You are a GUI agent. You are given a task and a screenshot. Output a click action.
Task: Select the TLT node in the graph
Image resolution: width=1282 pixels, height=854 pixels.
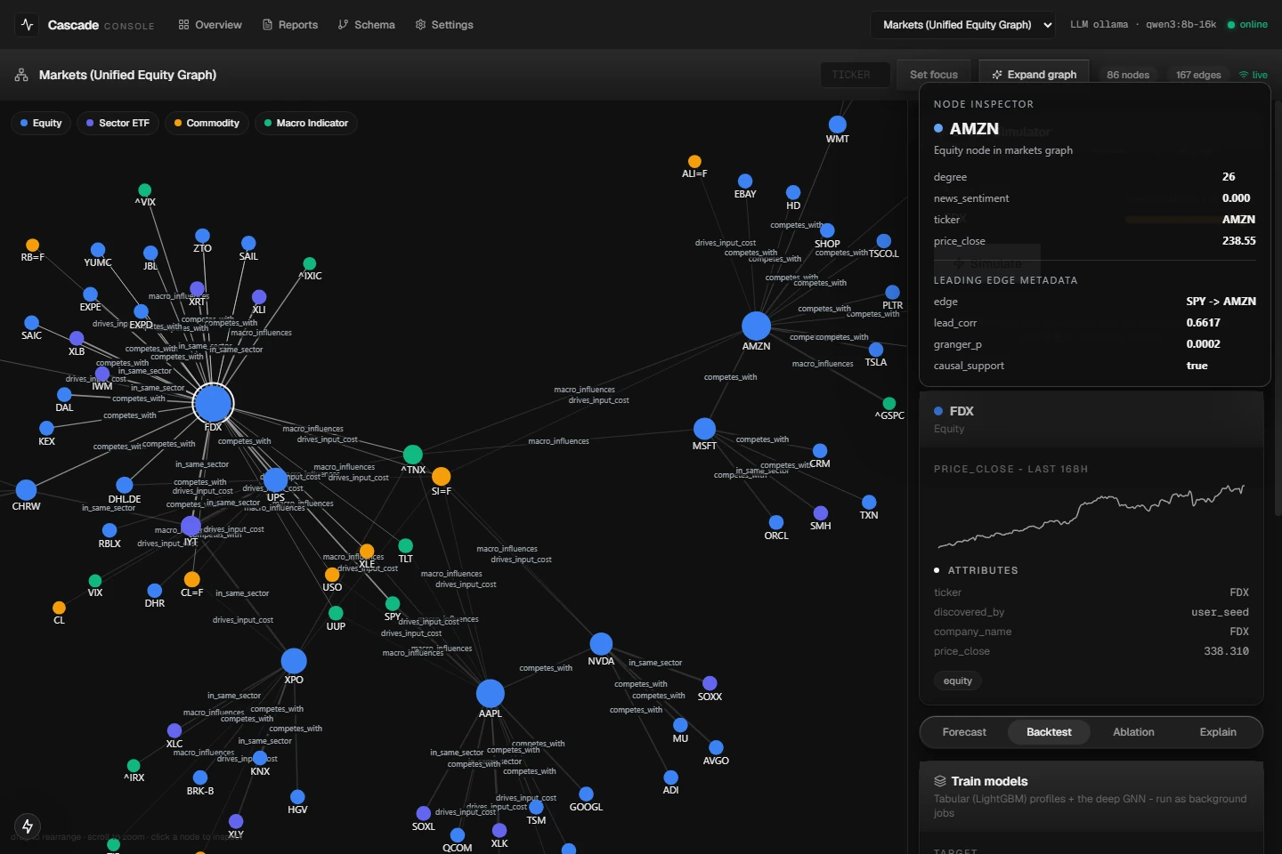click(x=406, y=545)
